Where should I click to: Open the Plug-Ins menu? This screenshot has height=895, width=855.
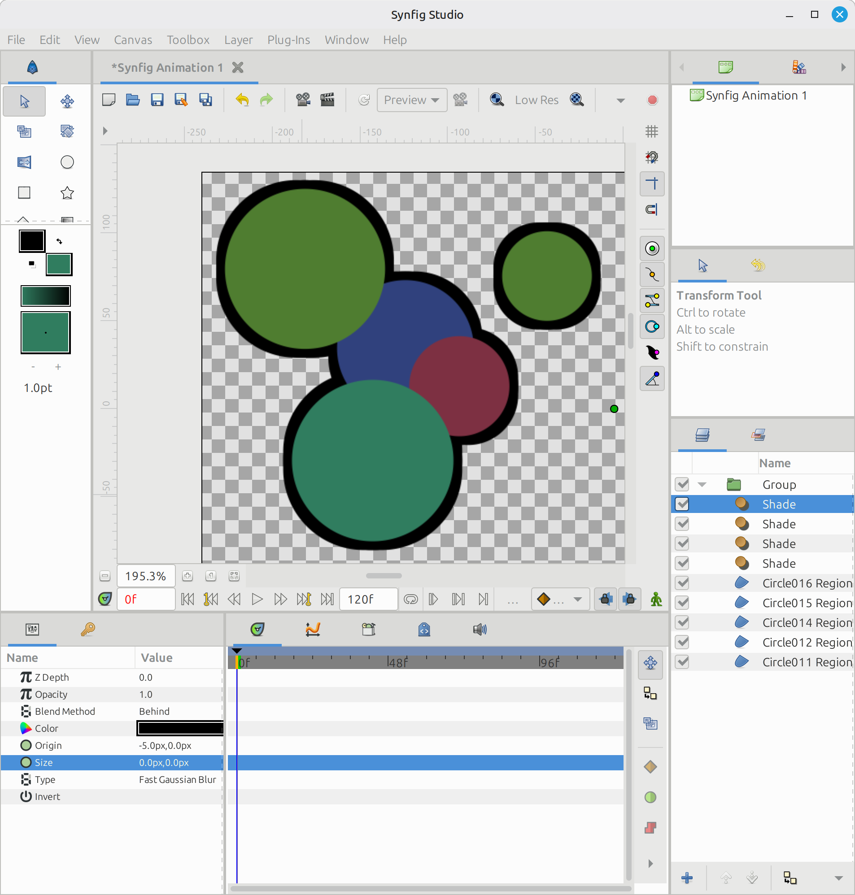click(x=288, y=40)
